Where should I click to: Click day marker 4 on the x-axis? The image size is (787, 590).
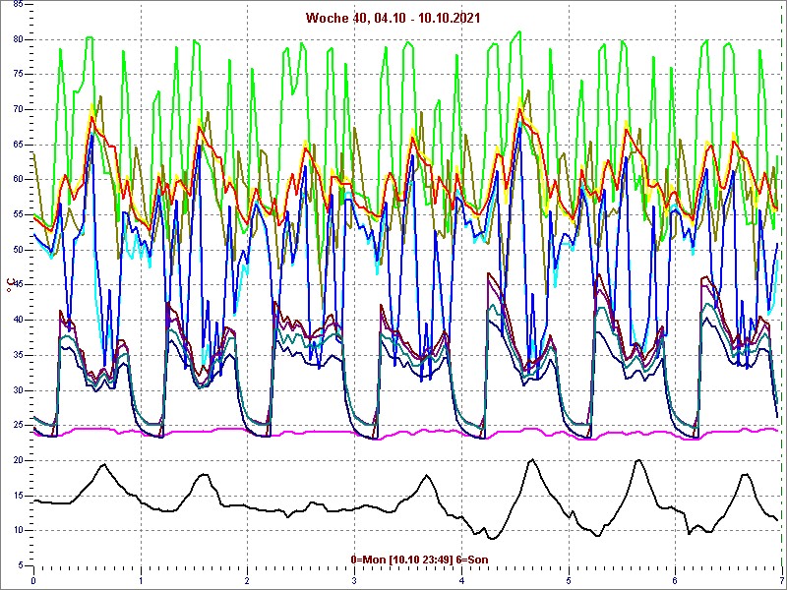tap(461, 579)
